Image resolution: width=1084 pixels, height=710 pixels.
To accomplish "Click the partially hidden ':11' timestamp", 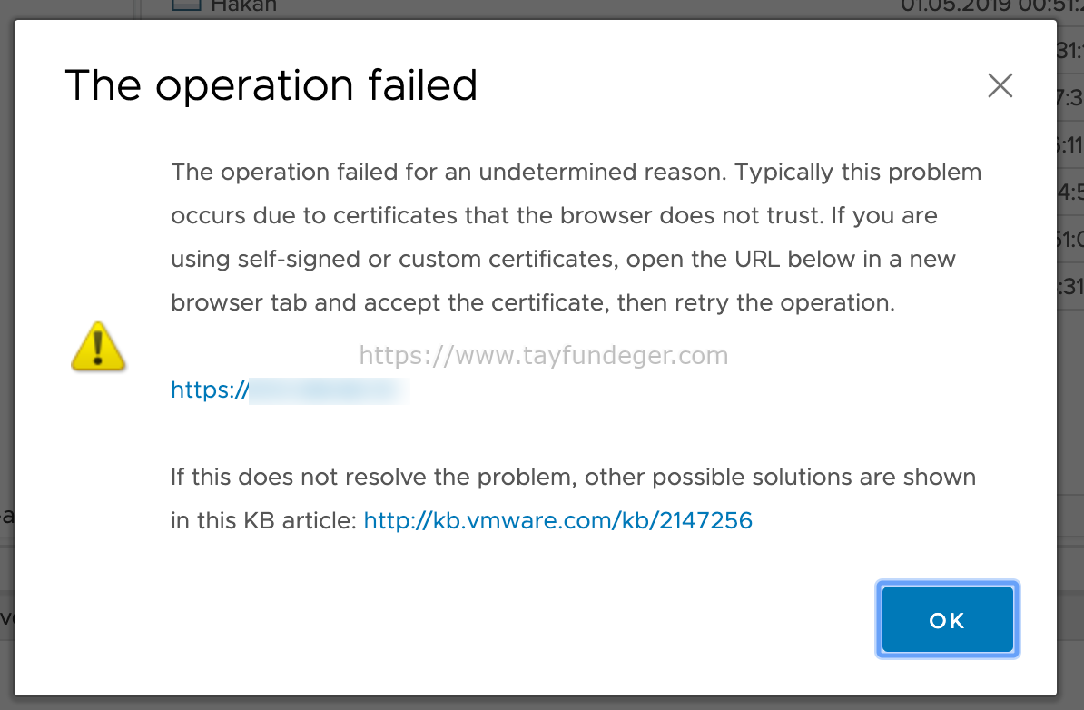I will 1070,144.
